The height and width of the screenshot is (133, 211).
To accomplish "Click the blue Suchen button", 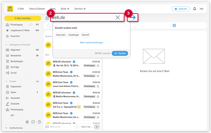I will [x=120, y=53].
